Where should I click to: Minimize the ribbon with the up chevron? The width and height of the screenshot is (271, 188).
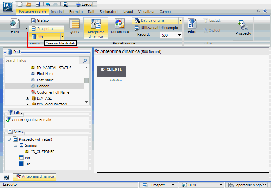pyautogui.click(x=258, y=11)
